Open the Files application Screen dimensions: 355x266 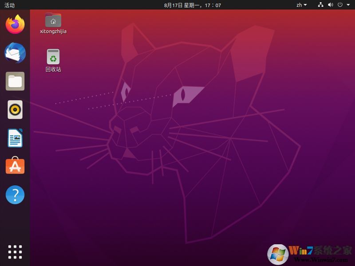tap(15, 82)
